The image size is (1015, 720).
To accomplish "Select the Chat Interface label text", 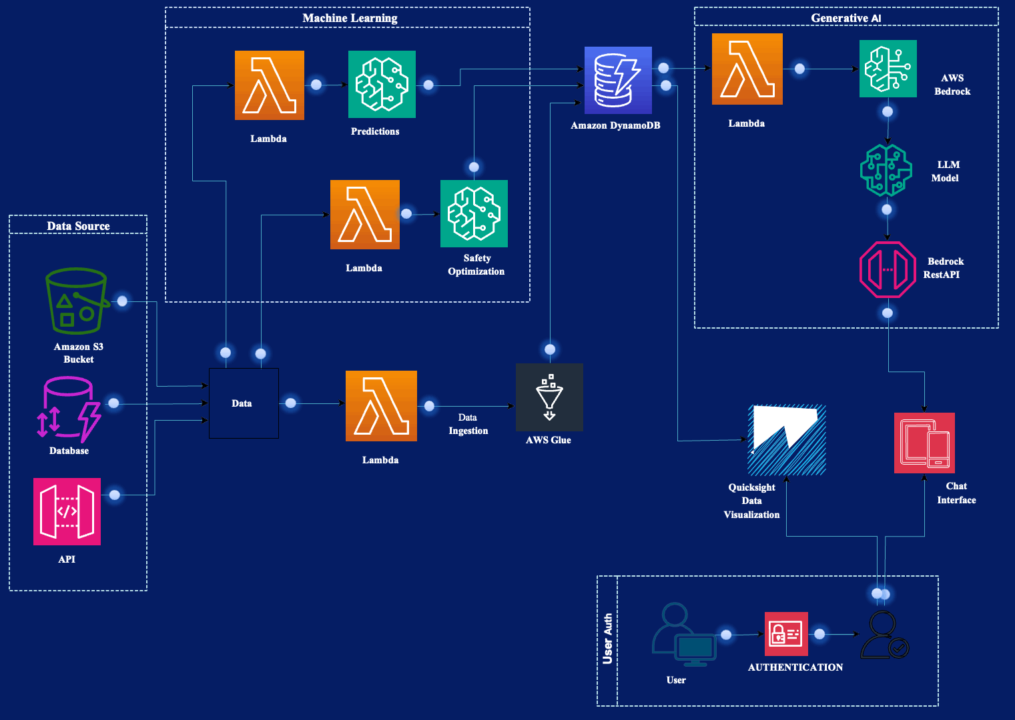I will 956,493.
